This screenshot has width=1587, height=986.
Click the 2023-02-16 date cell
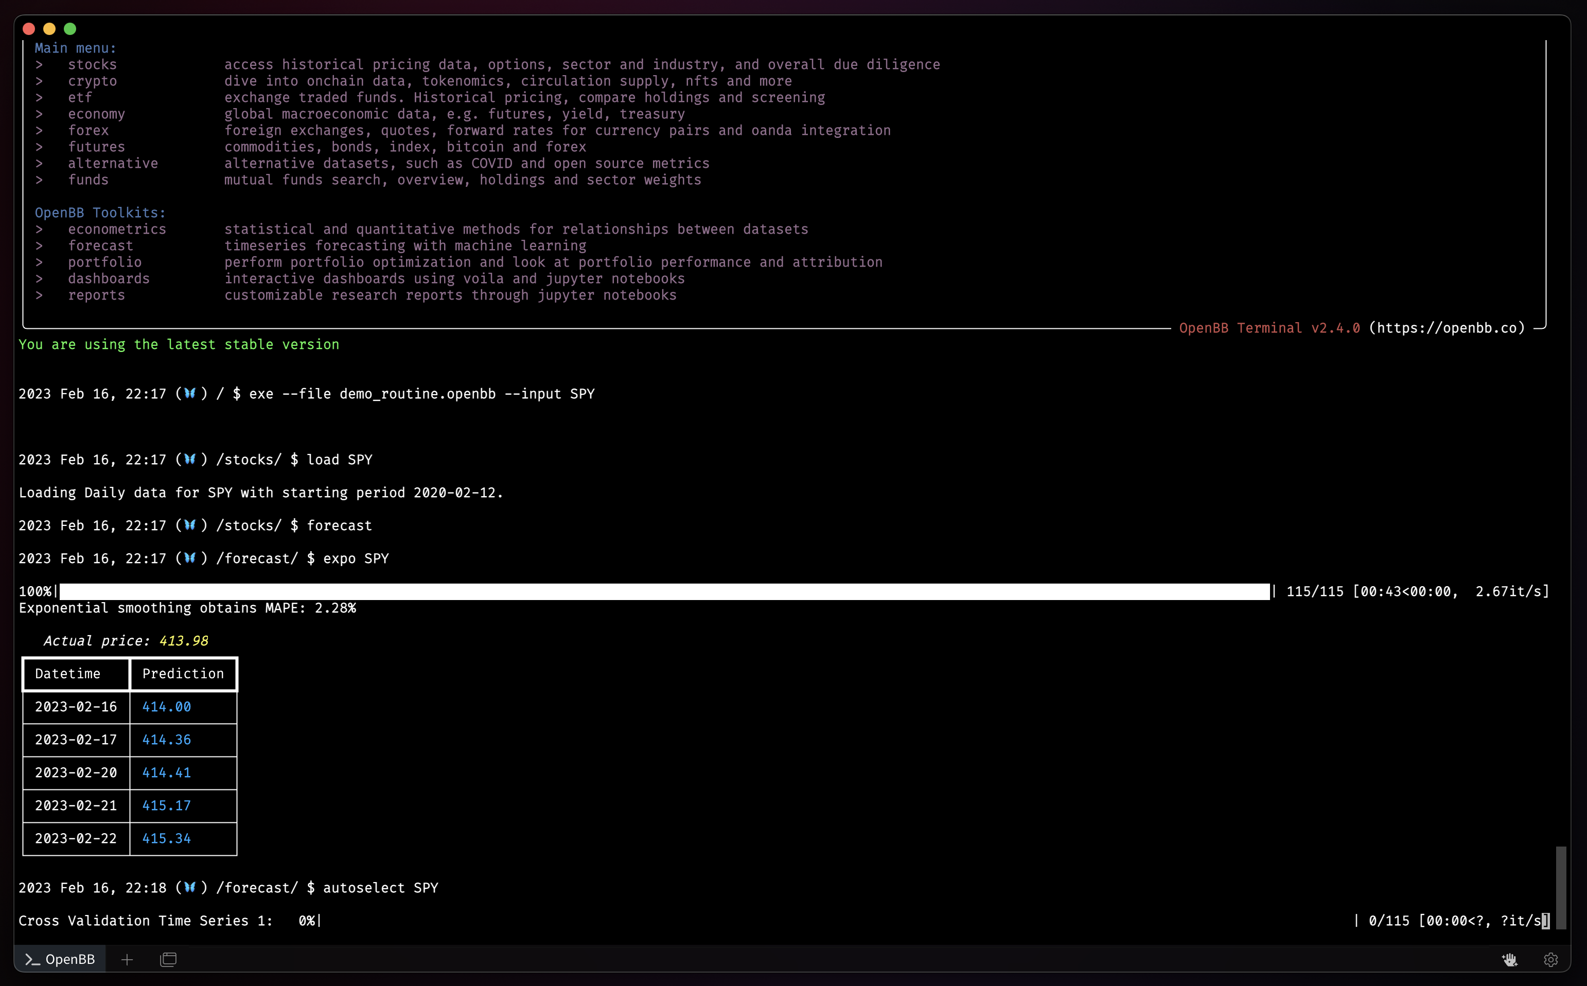[x=76, y=707]
